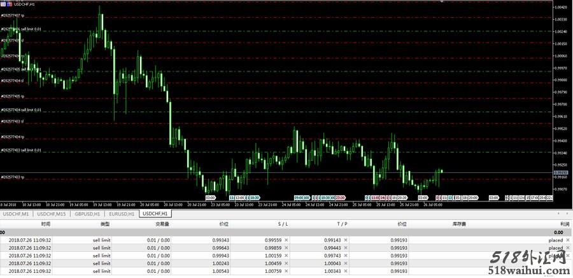
Task: Remove take profit 0.99143 with its X icon
Action: click(346, 240)
